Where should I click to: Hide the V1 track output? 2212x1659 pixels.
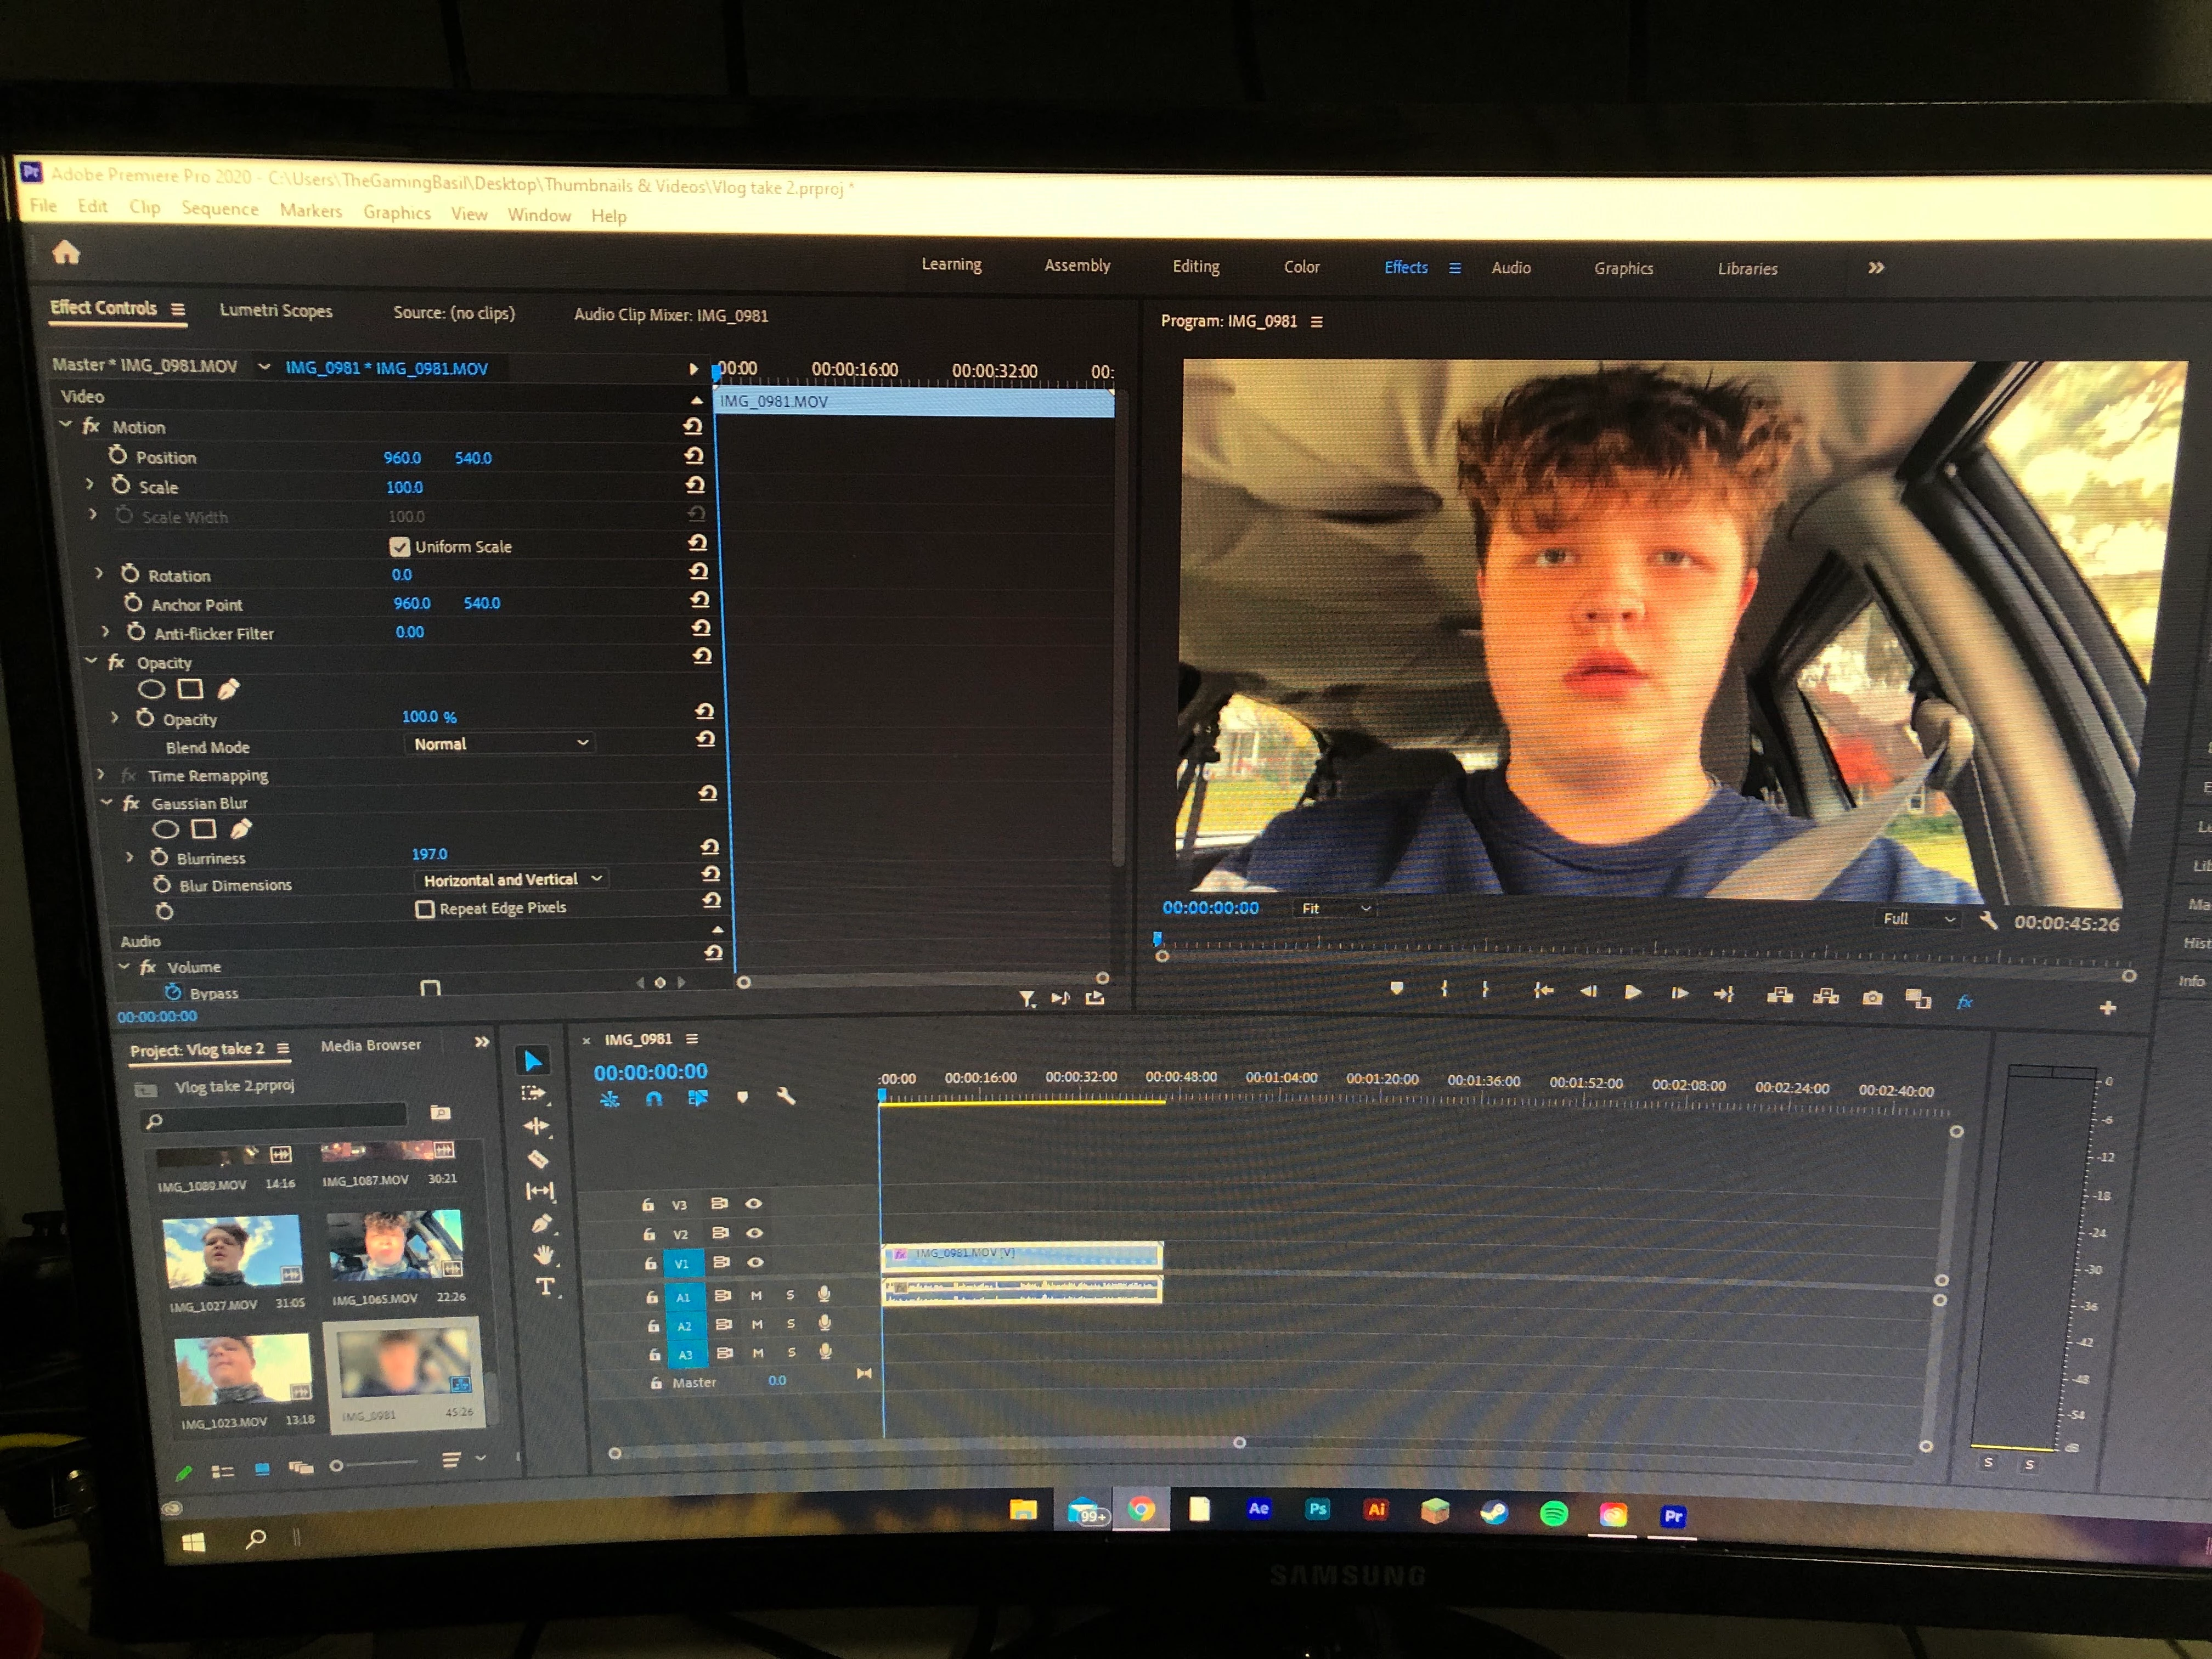tap(755, 1262)
